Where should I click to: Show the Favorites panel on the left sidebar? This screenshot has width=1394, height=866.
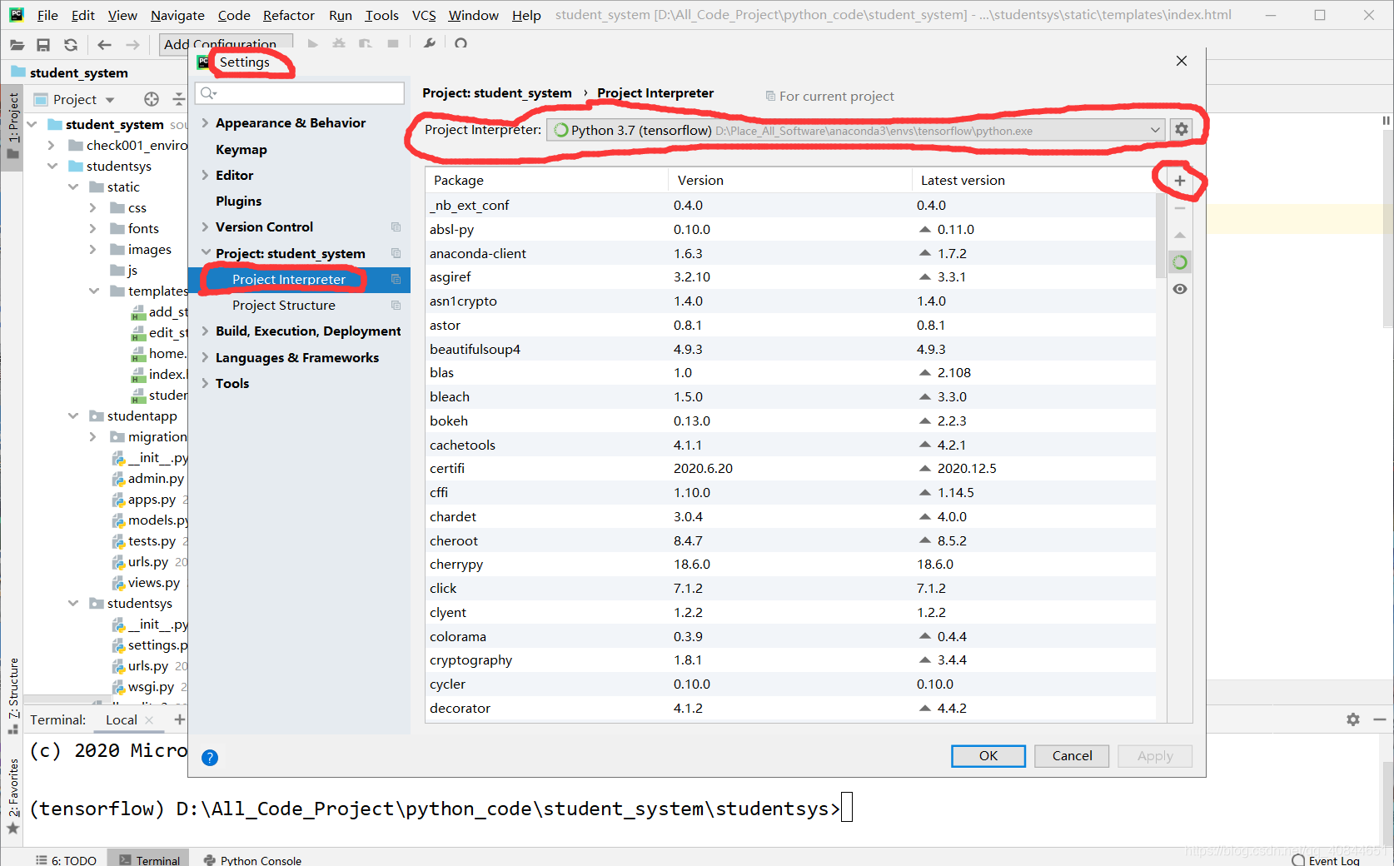[x=13, y=785]
